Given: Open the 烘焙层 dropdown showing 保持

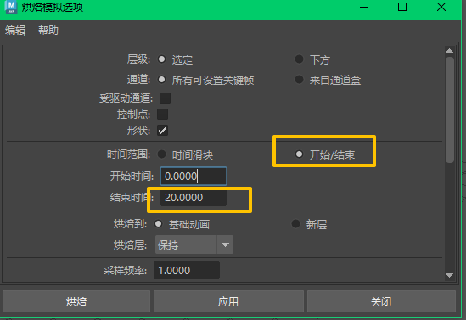Looking at the screenshot, I should click(x=194, y=244).
